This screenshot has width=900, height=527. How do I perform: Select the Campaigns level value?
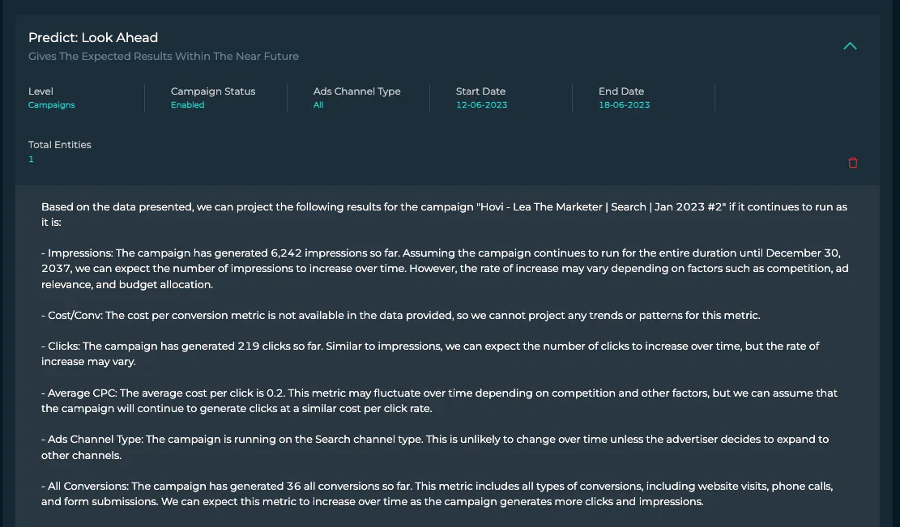click(x=52, y=105)
